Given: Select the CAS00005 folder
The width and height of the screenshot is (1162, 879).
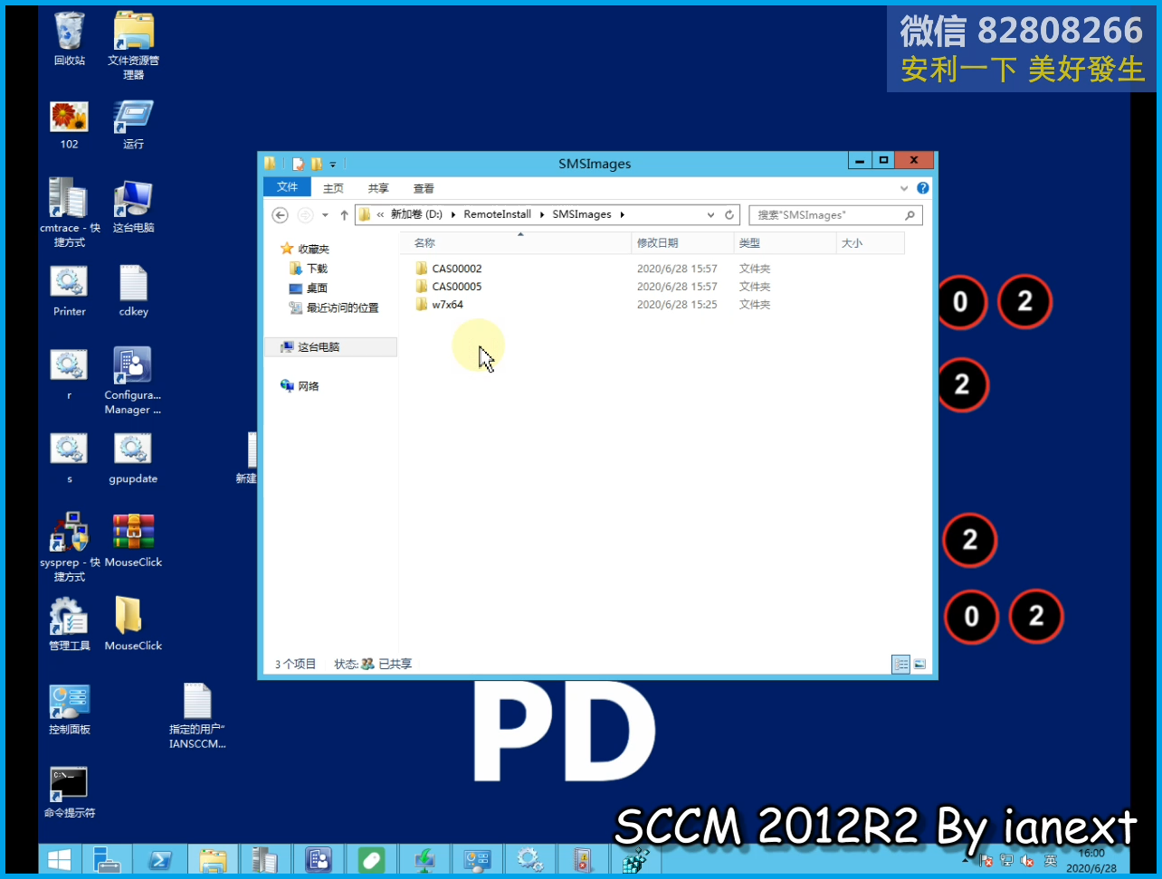Looking at the screenshot, I should click(457, 287).
